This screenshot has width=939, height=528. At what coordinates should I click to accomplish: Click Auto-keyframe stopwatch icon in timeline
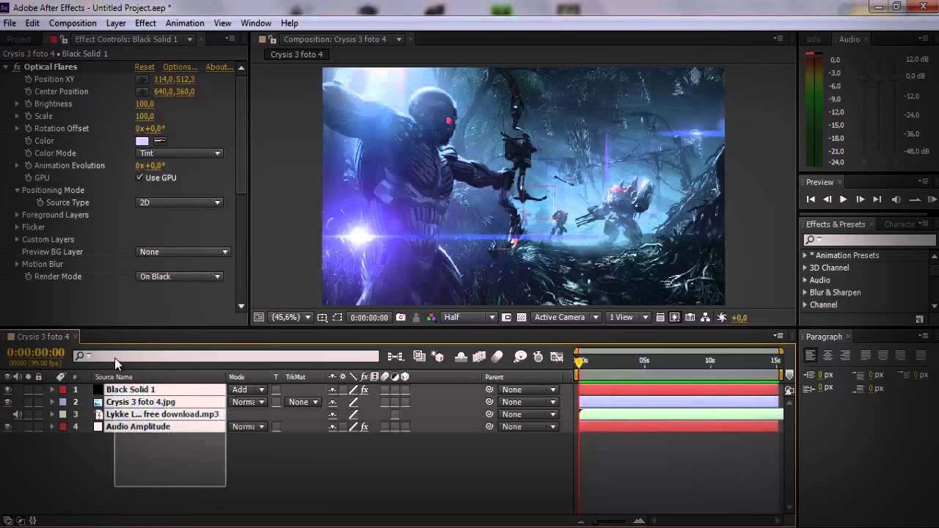(x=538, y=356)
